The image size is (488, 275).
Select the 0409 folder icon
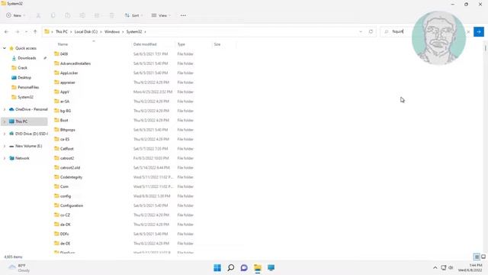point(56,53)
